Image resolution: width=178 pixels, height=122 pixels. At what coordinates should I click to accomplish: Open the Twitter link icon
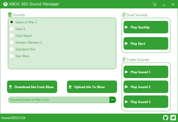point(173,118)
